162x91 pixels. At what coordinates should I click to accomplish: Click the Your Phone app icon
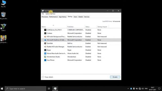(45, 60)
